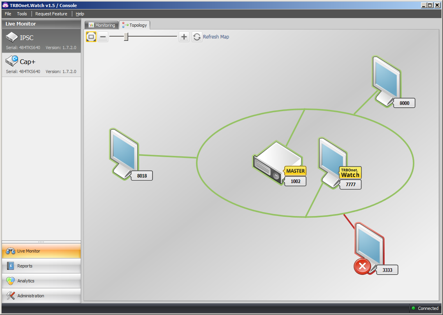Open the Reports section
This screenshot has width=443, height=315.
pos(41,266)
